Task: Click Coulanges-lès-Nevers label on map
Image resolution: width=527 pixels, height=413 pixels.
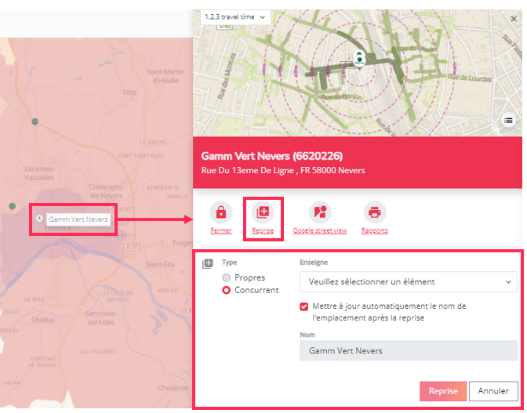Action: tap(106, 191)
